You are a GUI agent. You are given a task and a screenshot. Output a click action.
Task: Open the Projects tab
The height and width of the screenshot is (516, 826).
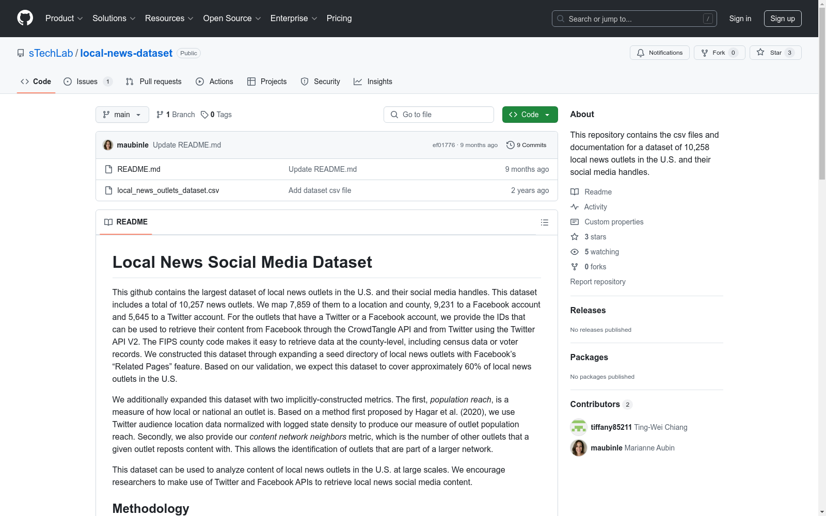point(267,82)
